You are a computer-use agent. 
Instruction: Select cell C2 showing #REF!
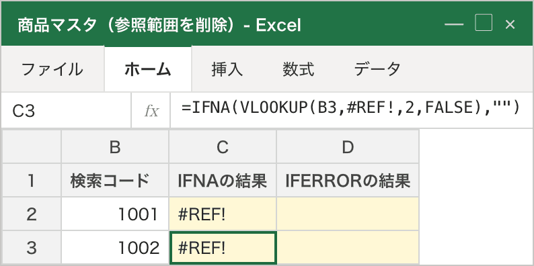223,214
